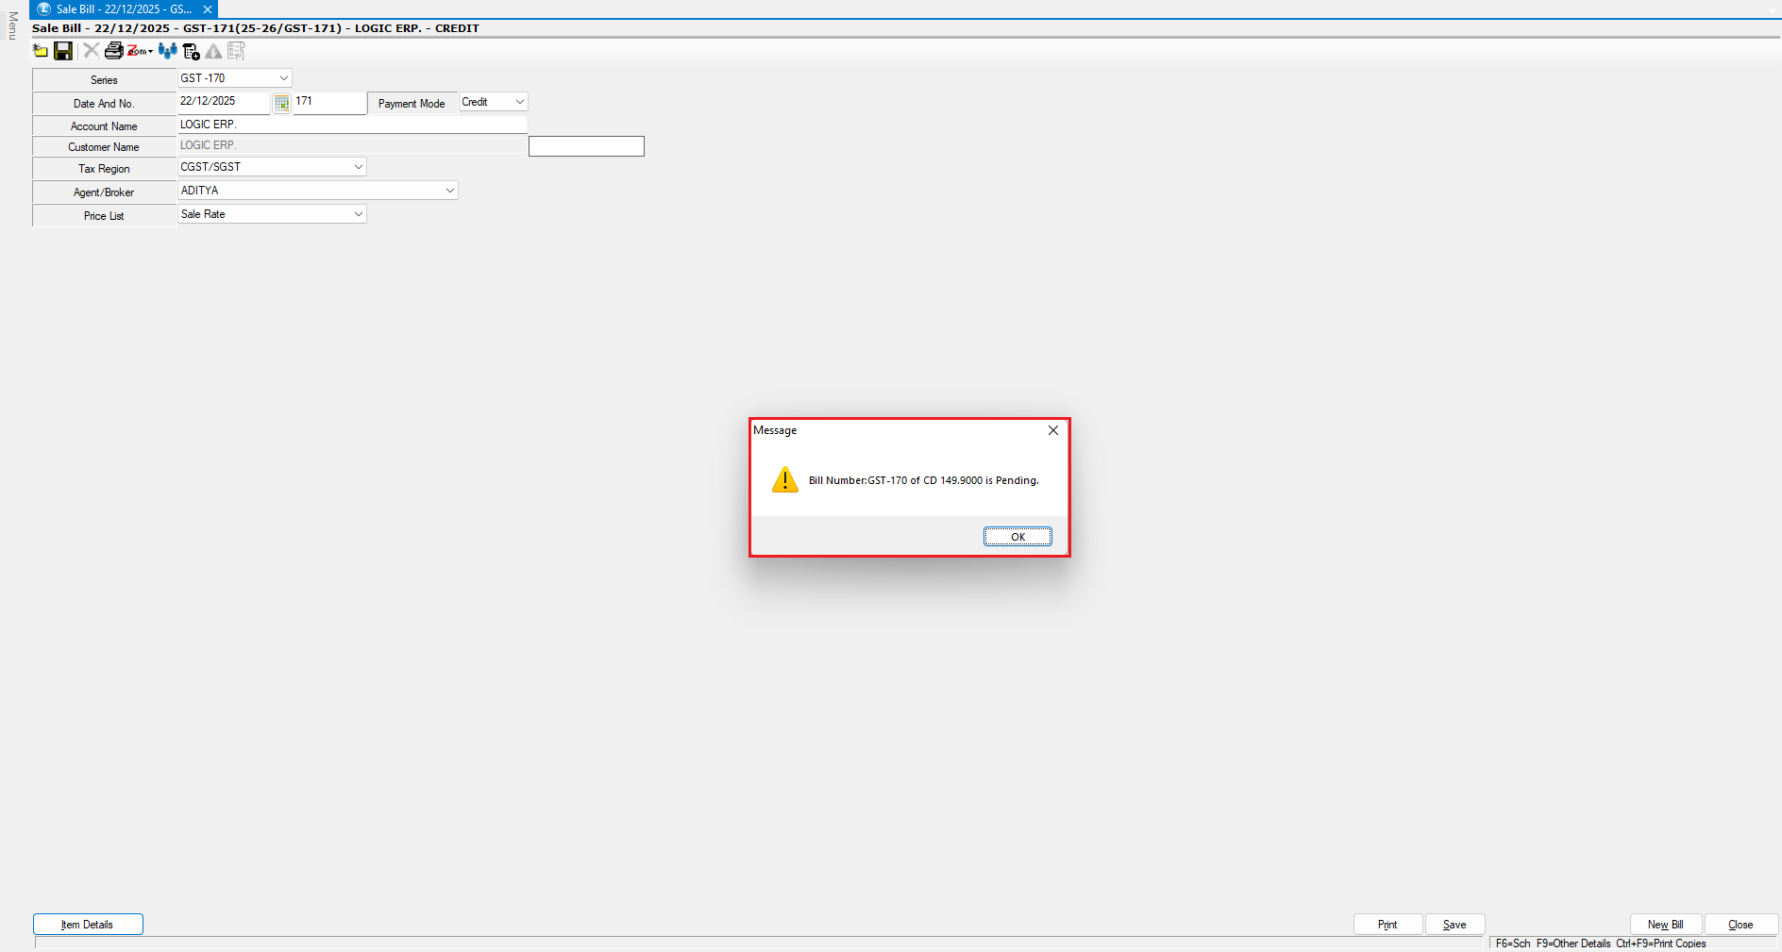Expand the Payment Mode dropdown

519,102
